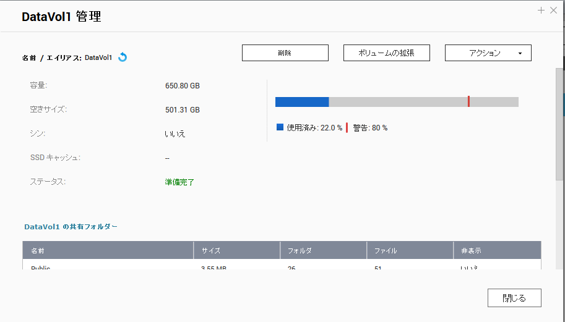Click the 使用済み: 22.0 % label
Screen dimensions: 565x322
[314, 128]
